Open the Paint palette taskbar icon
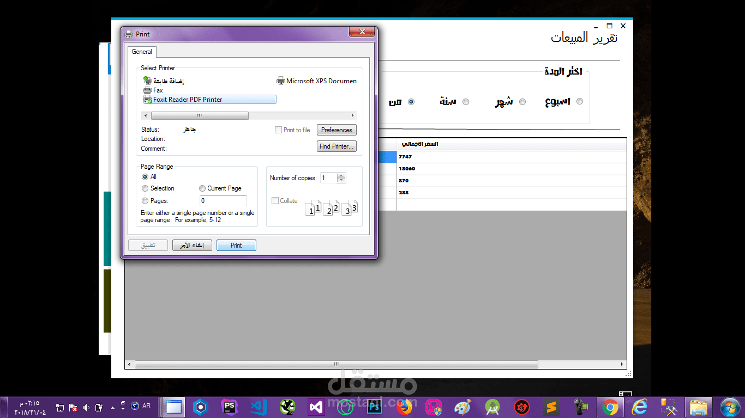This screenshot has width=745, height=418. click(x=462, y=407)
